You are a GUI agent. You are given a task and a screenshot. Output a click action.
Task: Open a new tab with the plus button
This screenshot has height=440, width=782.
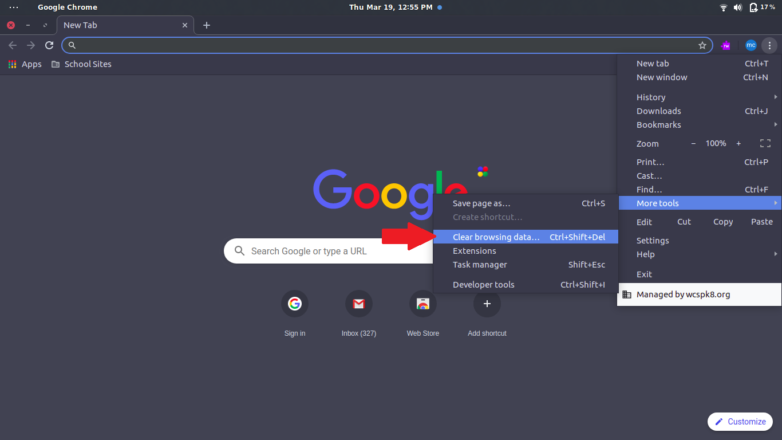207,25
